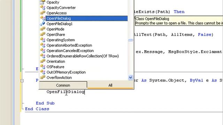Switch to the Common IntelliSense tab
The width and height of the screenshot is (223, 125).
pos(63,85)
